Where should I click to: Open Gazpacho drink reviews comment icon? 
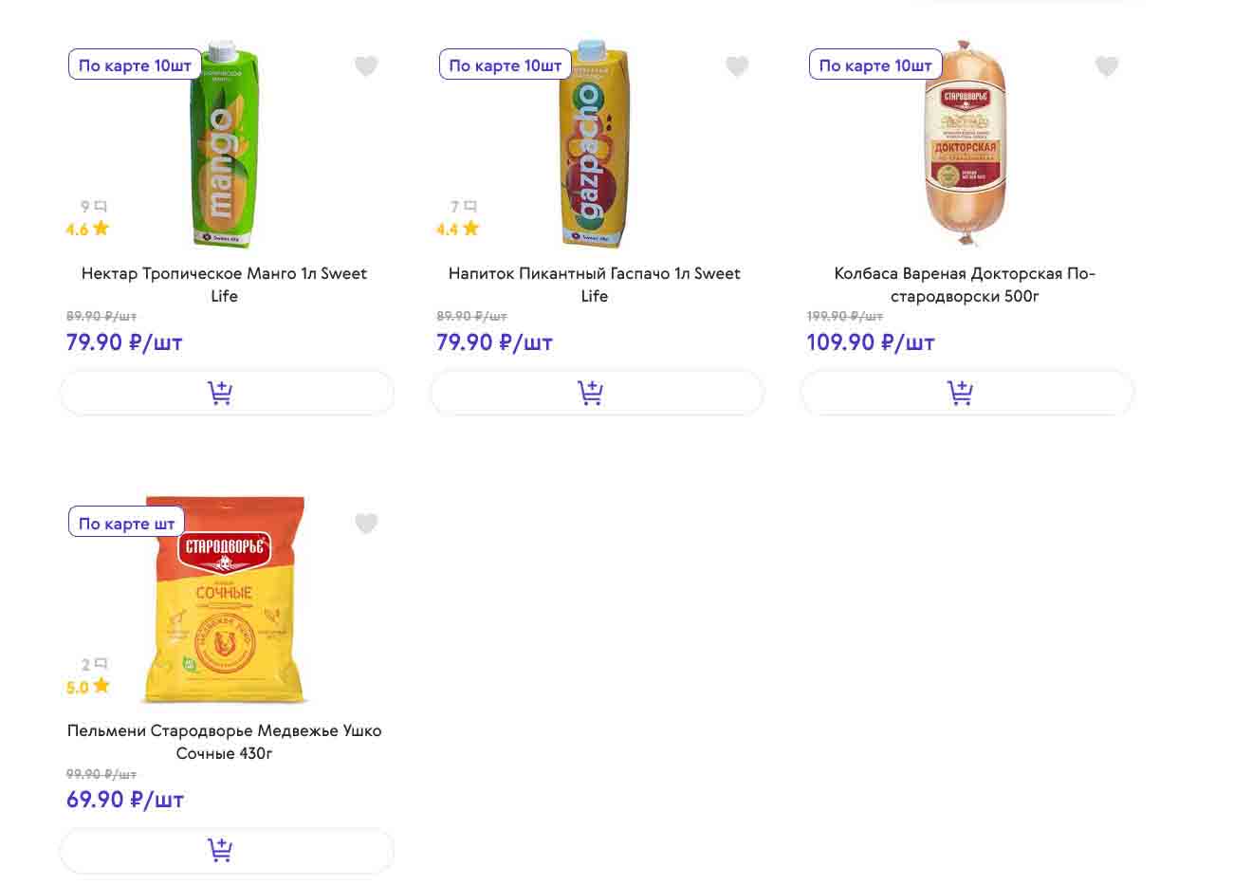pyautogui.click(x=470, y=206)
